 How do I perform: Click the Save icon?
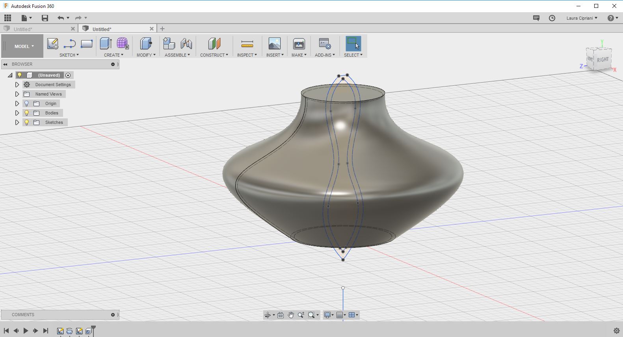[45, 18]
